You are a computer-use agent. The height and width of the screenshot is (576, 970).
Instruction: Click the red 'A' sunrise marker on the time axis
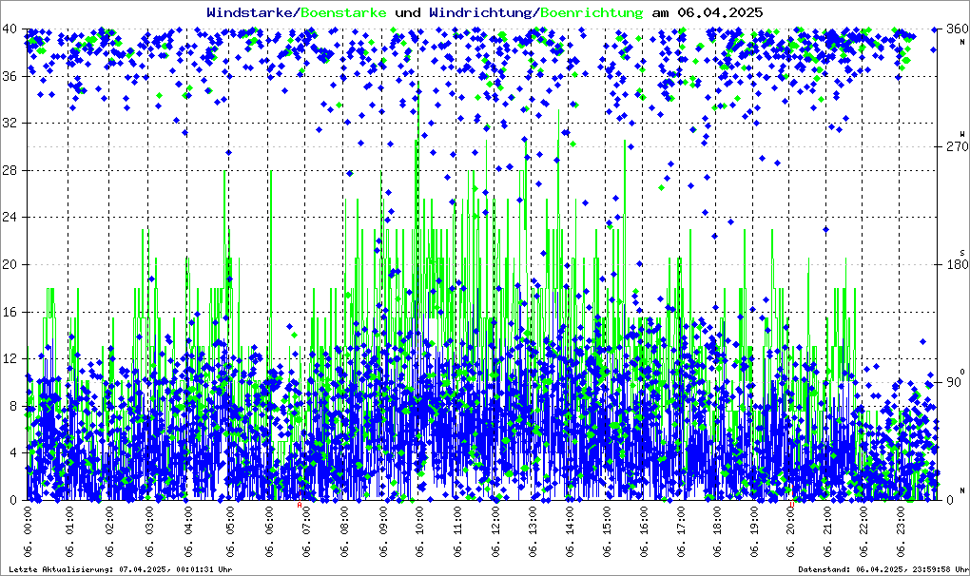point(300,505)
